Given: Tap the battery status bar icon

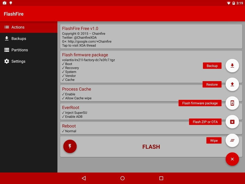Looking at the screenshot, I should point(234,3).
